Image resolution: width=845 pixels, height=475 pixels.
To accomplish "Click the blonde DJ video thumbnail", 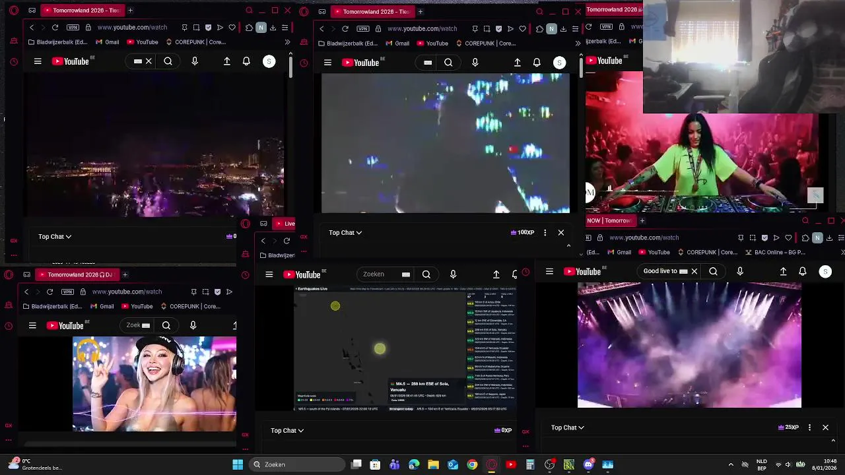I will point(154,384).
